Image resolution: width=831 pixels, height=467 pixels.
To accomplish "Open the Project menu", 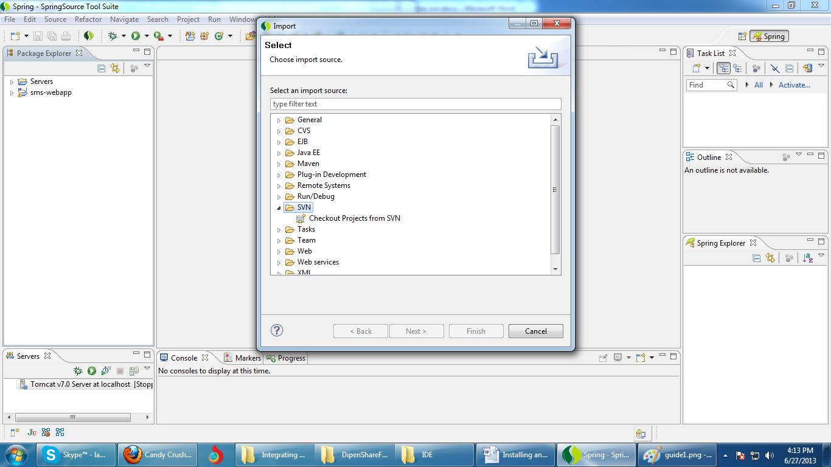I will (188, 19).
